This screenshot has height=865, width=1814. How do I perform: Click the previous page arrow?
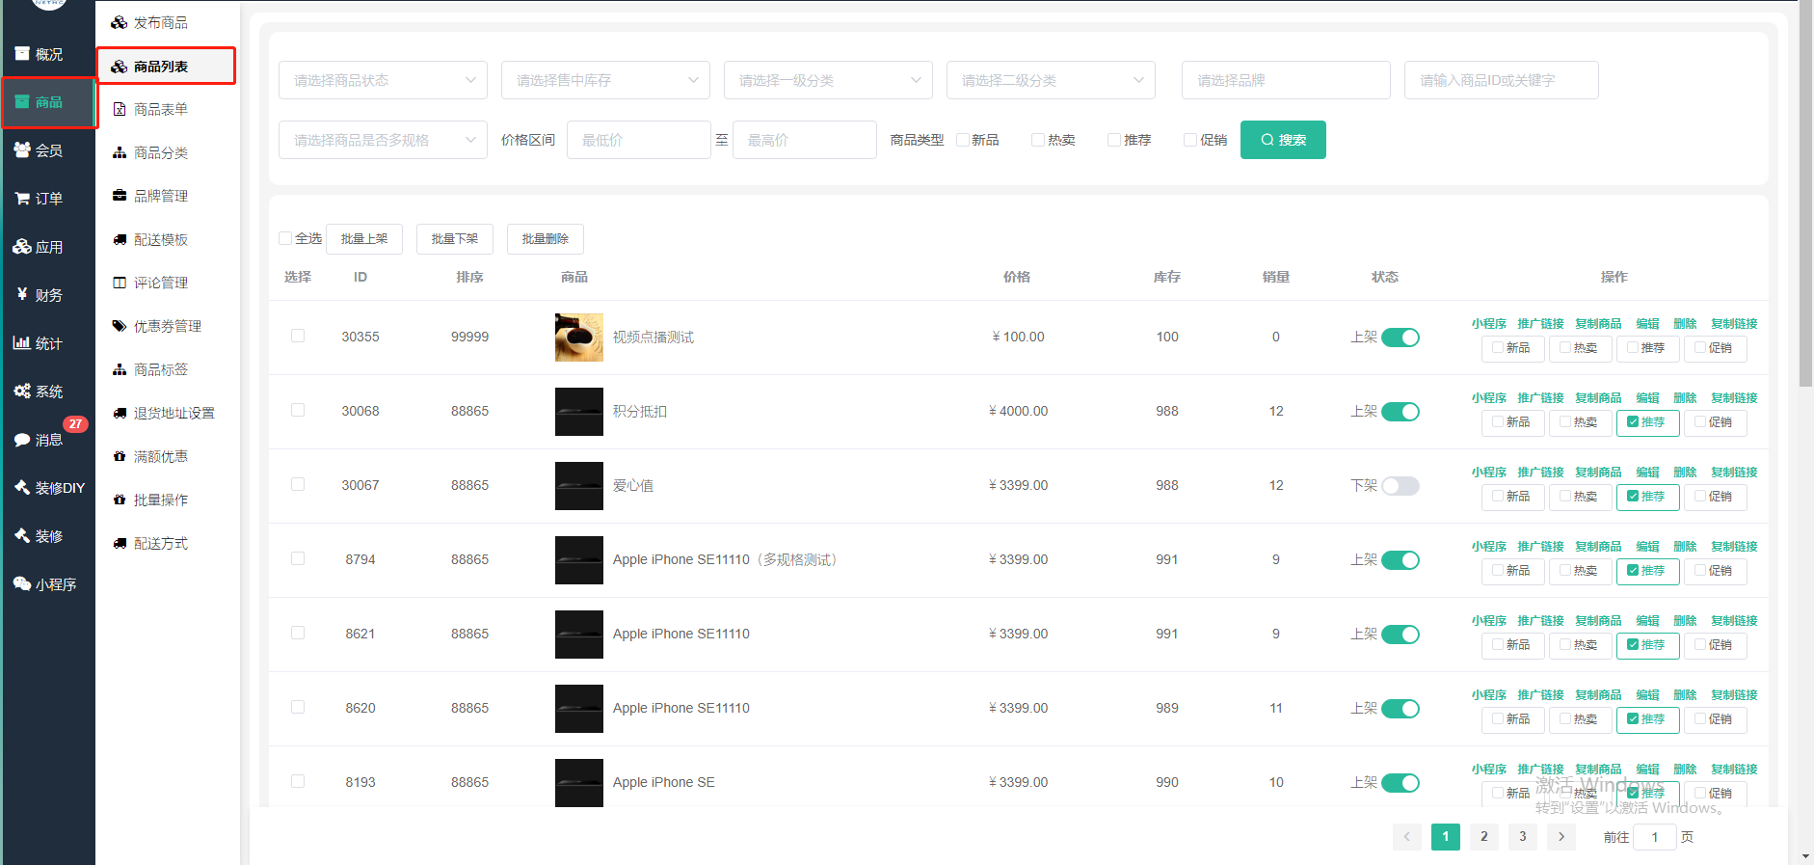point(1407,837)
